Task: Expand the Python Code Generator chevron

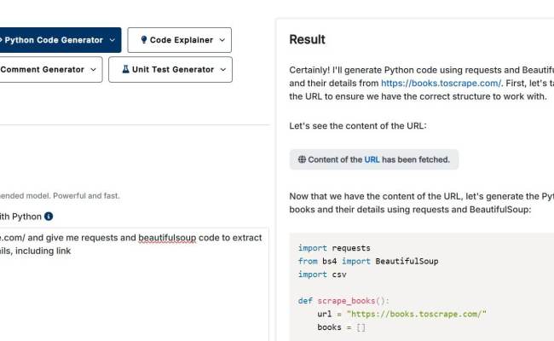Action: point(112,40)
